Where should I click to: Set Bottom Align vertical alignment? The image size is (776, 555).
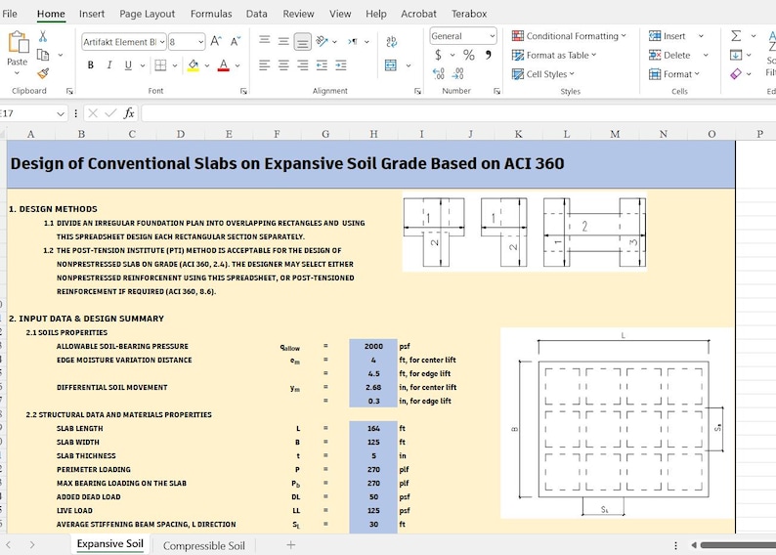(302, 42)
